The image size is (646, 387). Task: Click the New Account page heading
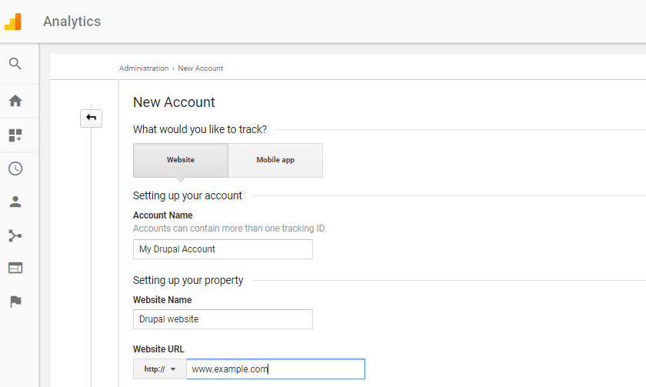tap(174, 102)
